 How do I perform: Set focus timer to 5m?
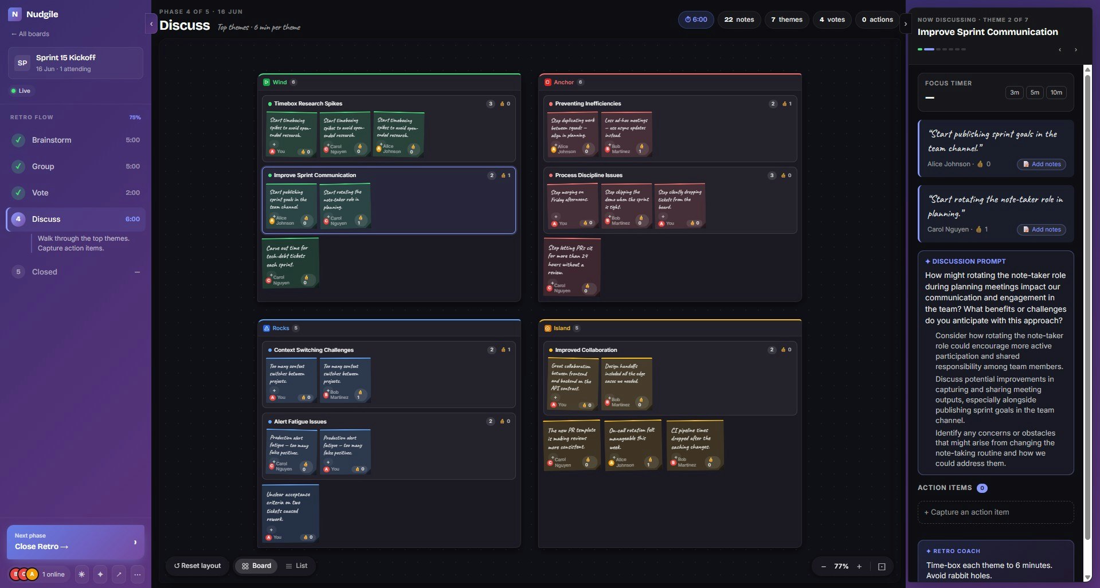click(1035, 92)
